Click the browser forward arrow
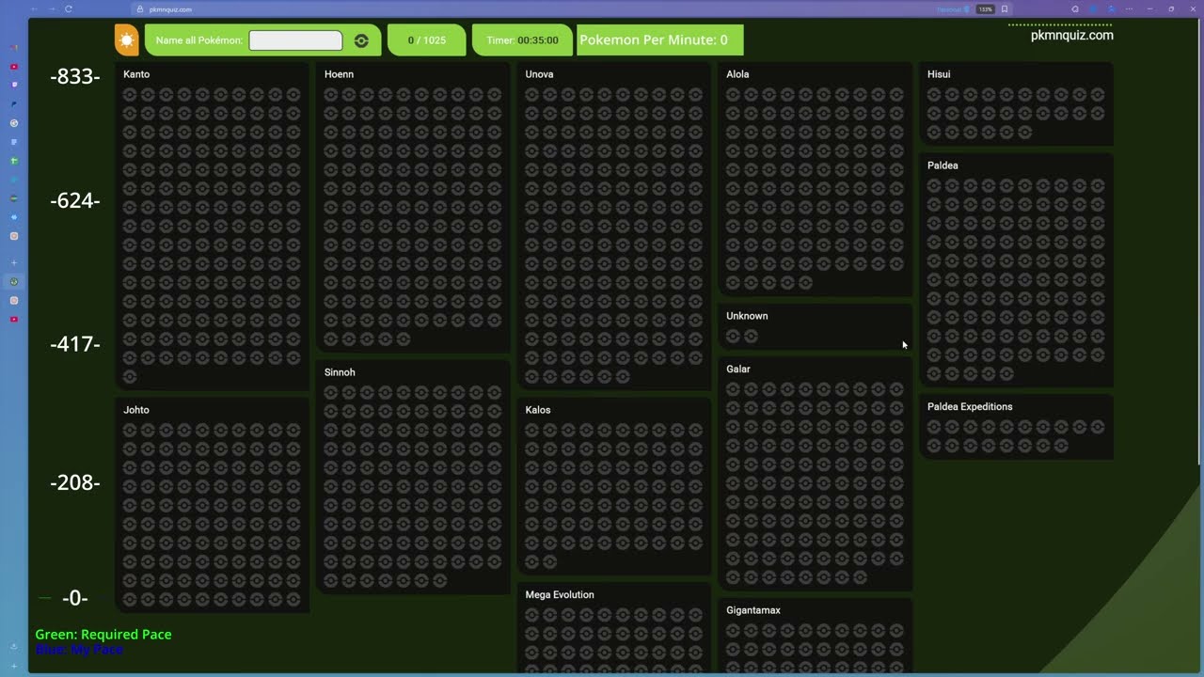The image size is (1204, 677). click(x=52, y=8)
